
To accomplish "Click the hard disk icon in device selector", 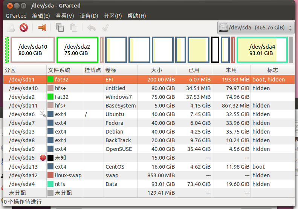I will (x=223, y=28).
